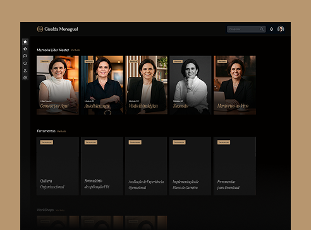Click 'Ver tudo' next to Mentoria Líder Master
This screenshot has height=230, width=311.
75,50
